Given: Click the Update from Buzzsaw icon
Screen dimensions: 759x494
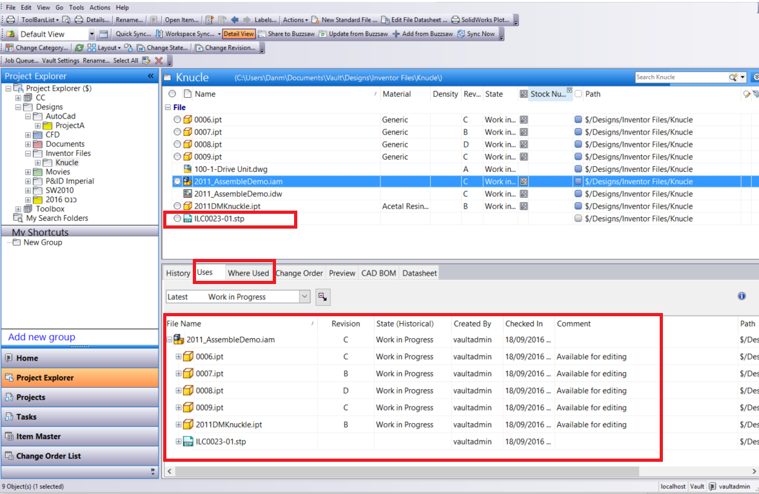Looking at the screenshot, I should coord(323,34).
